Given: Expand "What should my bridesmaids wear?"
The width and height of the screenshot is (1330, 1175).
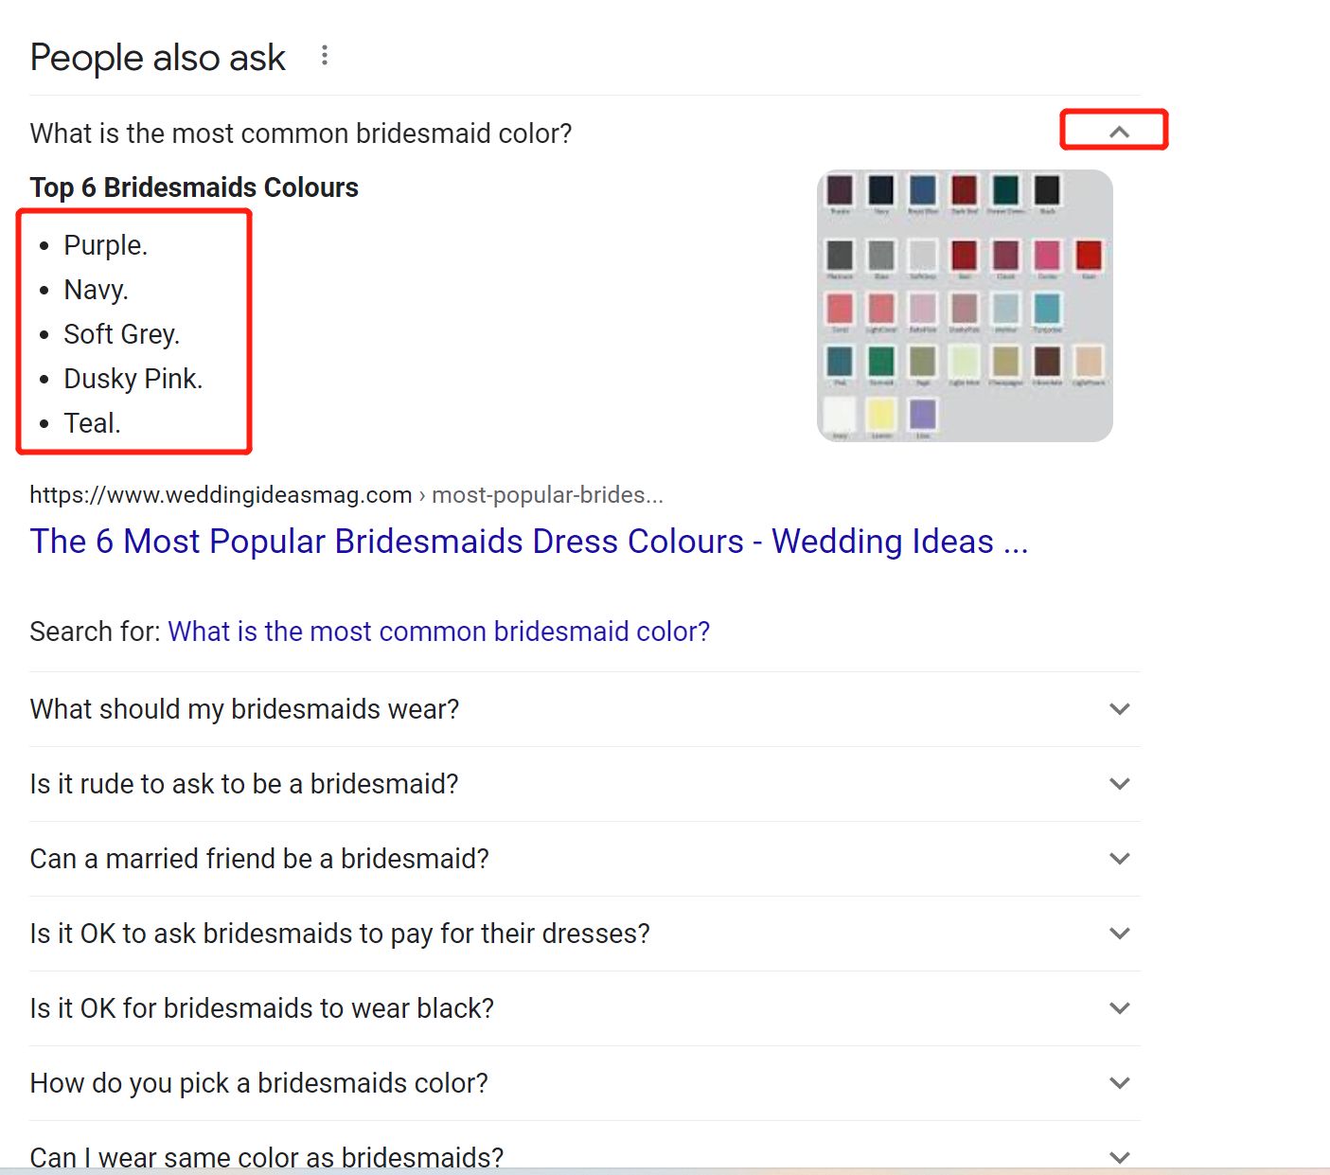Looking at the screenshot, I should point(1119,709).
